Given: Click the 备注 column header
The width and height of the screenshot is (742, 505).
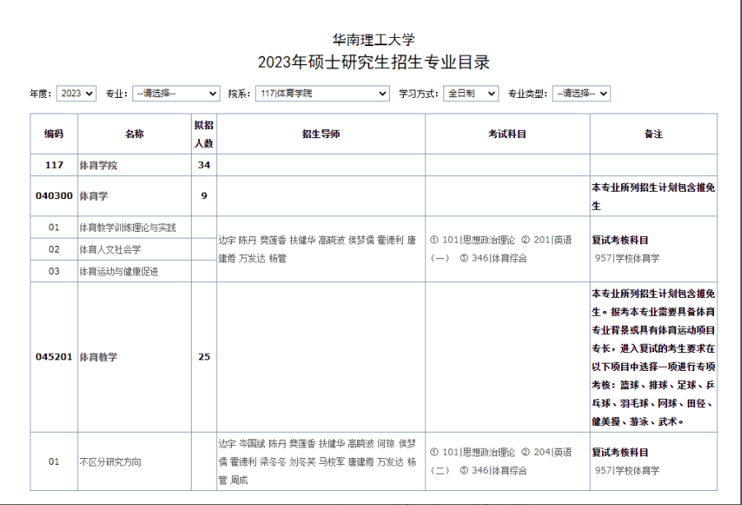Looking at the screenshot, I should (x=653, y=134).
